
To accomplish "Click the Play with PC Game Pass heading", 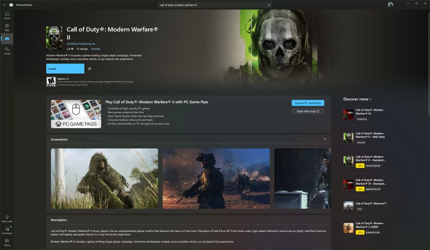I will pyautogui.click(x=157, y=102).
